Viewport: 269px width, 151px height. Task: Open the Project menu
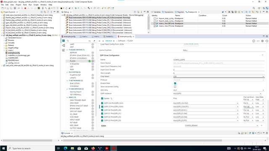coord(18,5)
